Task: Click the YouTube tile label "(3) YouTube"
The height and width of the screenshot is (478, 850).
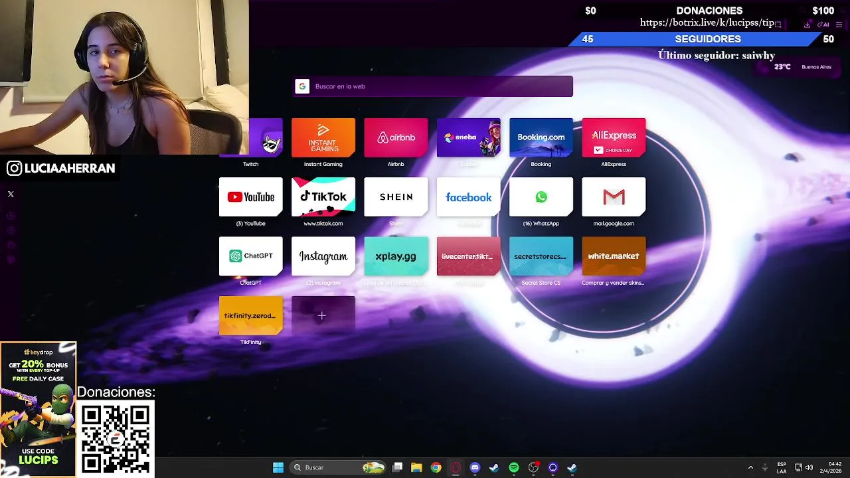Action: click(250, 224)
